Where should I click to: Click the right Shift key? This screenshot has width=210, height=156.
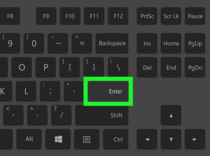pyautogui.click(x=102, y=115)
